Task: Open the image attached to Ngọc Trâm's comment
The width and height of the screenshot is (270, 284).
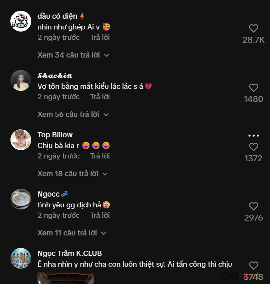Action: tap(66, 278)
